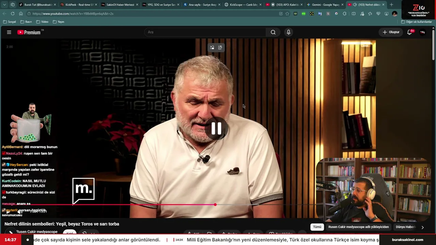Image resolution: width=436 pixels, height=245 pixels.
Task: Pause the video with the center button
Action: click(x=217, y=129)
